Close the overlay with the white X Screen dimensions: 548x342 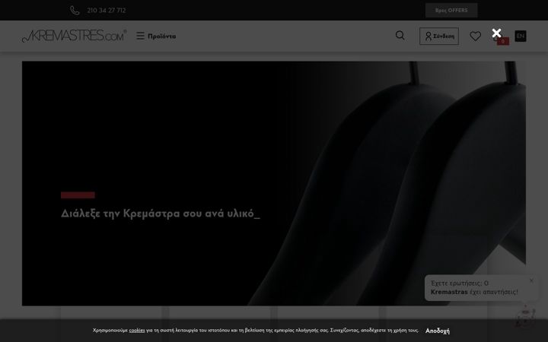click(496, 33)
